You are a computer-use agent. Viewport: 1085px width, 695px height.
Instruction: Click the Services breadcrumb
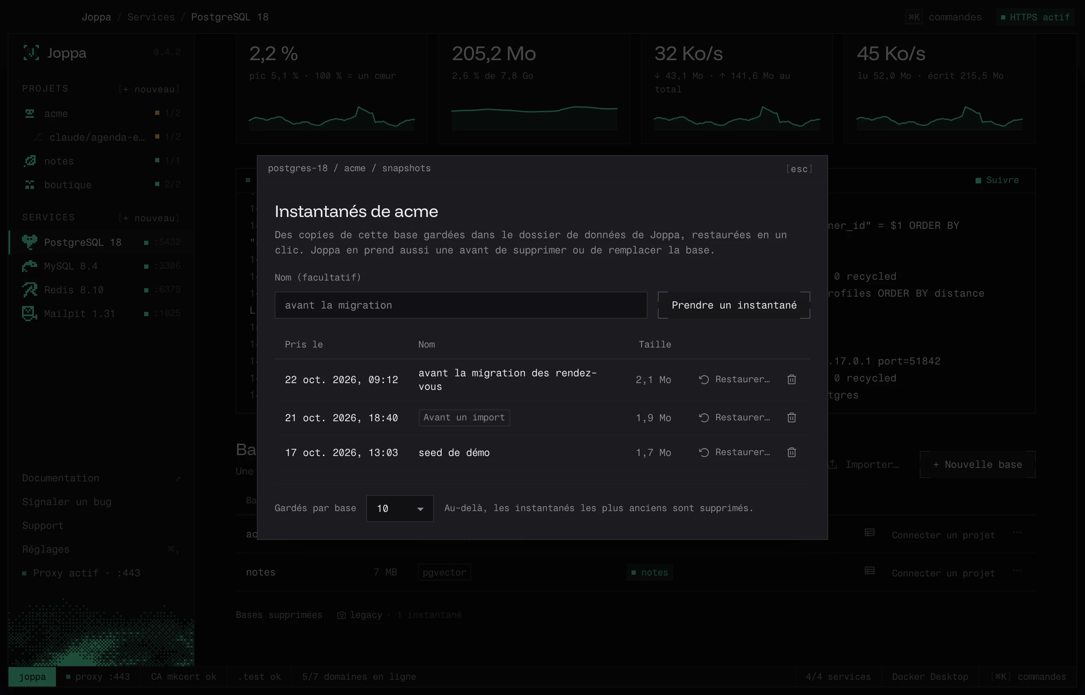(151, 17)
